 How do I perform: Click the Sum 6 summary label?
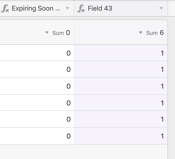(x=155, y=33)
